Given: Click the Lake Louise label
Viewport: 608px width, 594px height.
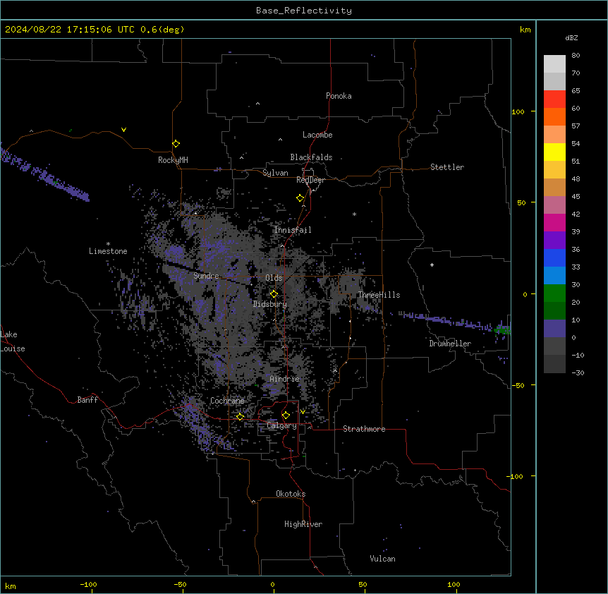Looking at the screenshot, I should tap(13, 341).
